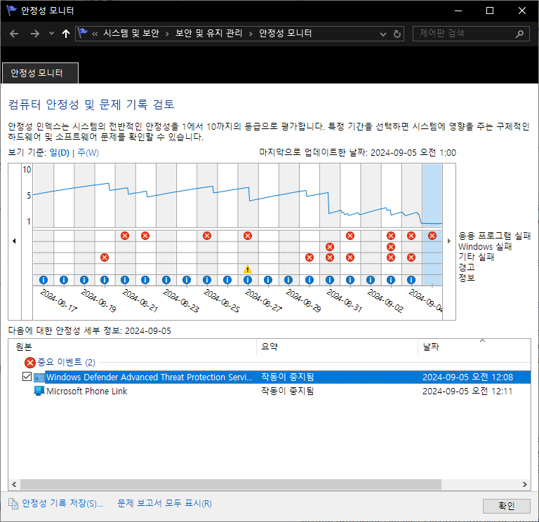The width and height of the screenshot is (539, 522).
Task: Click right arrow of details horizontal scrollbar
Action: tap(524, 484)
